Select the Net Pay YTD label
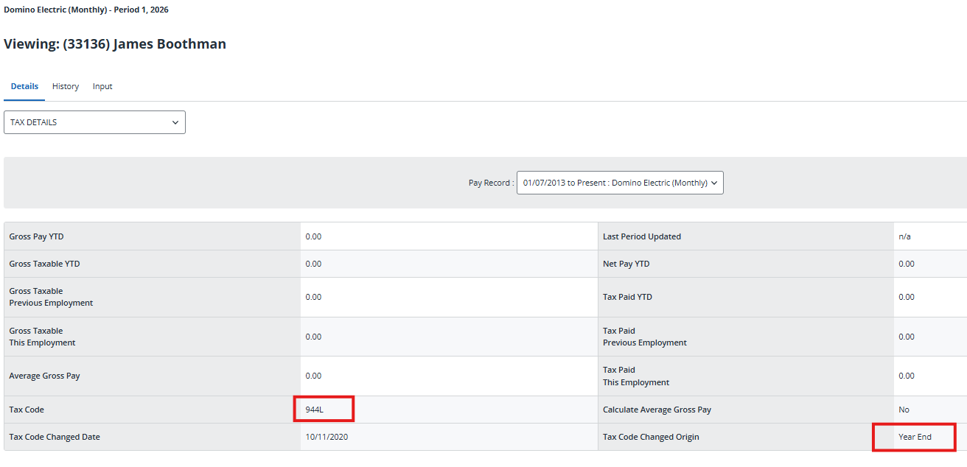This screenshot has width=967, height=467. click(x=626, y=264)
